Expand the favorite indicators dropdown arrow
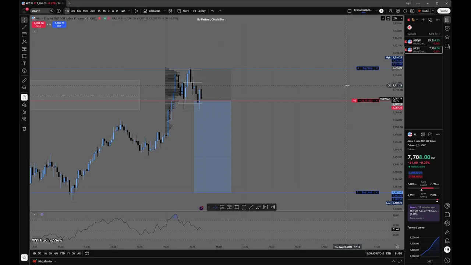471x265 pixels. point(164,11)
